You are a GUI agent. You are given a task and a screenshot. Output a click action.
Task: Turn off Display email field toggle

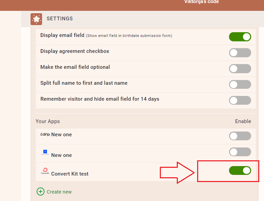240,37
